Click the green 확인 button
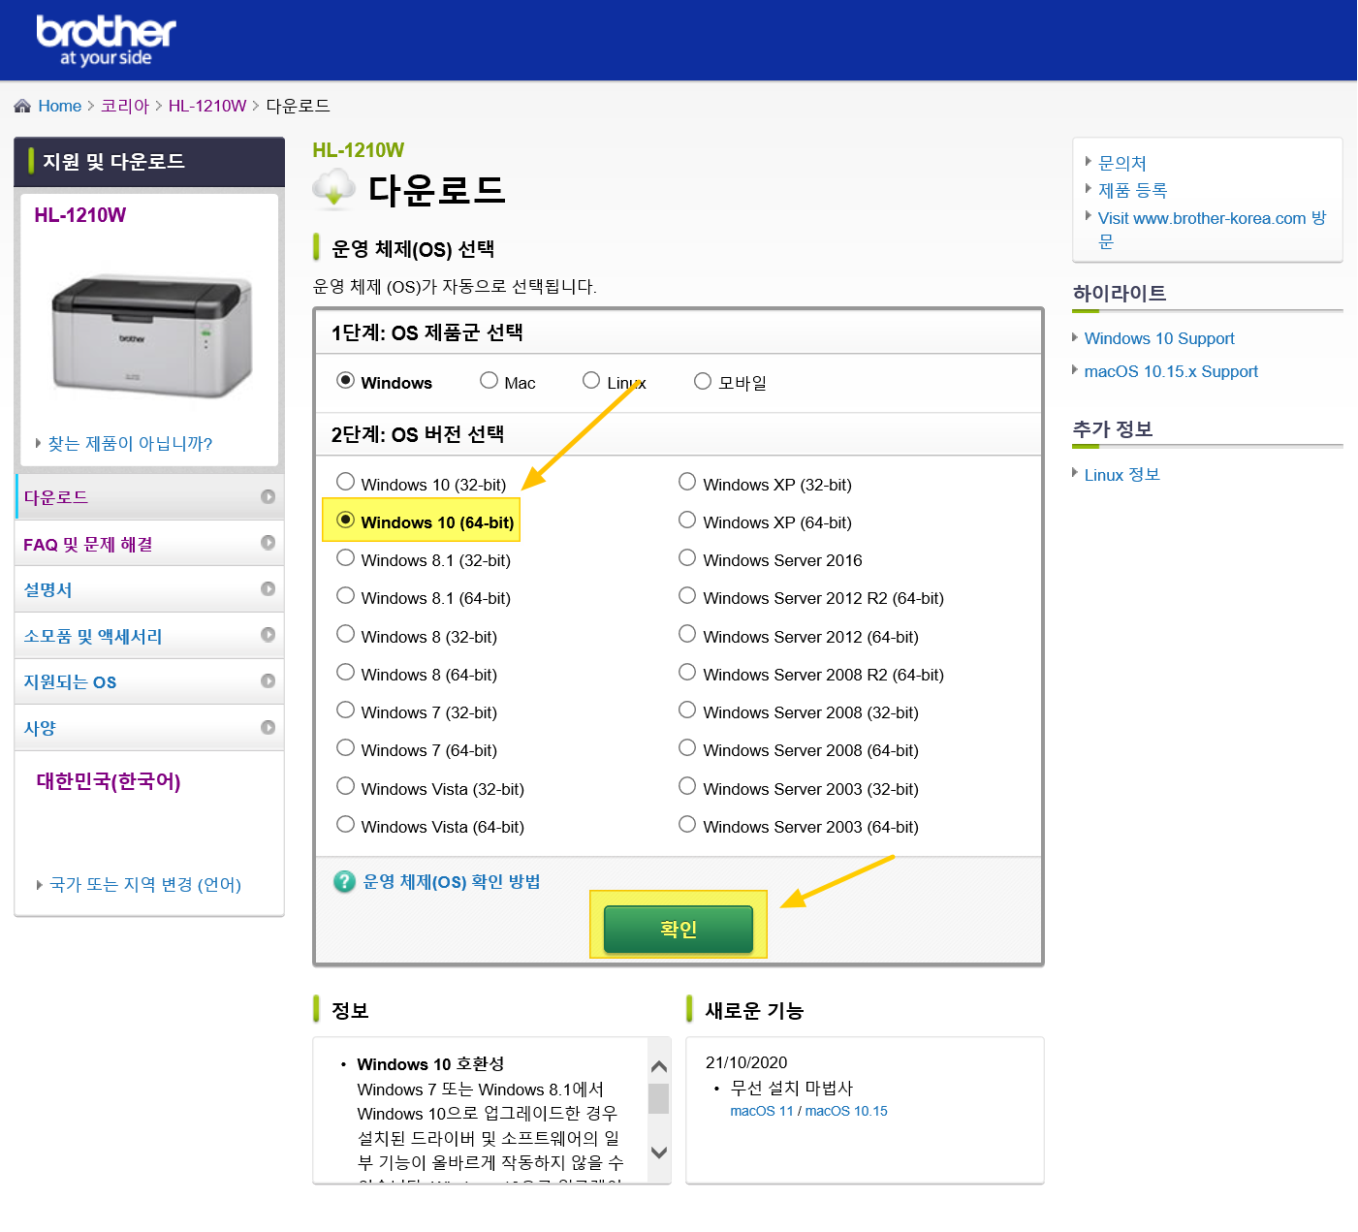Image resolution: width=1358 pixels, height=1232 pixels. (x=679, y=929)
